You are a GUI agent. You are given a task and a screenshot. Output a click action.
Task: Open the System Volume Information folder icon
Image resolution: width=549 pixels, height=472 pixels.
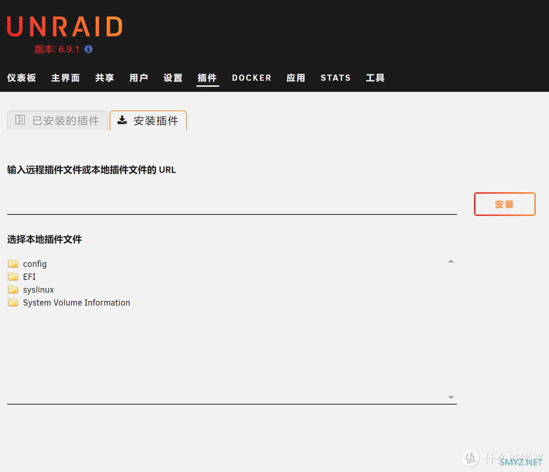click(13, 302)
